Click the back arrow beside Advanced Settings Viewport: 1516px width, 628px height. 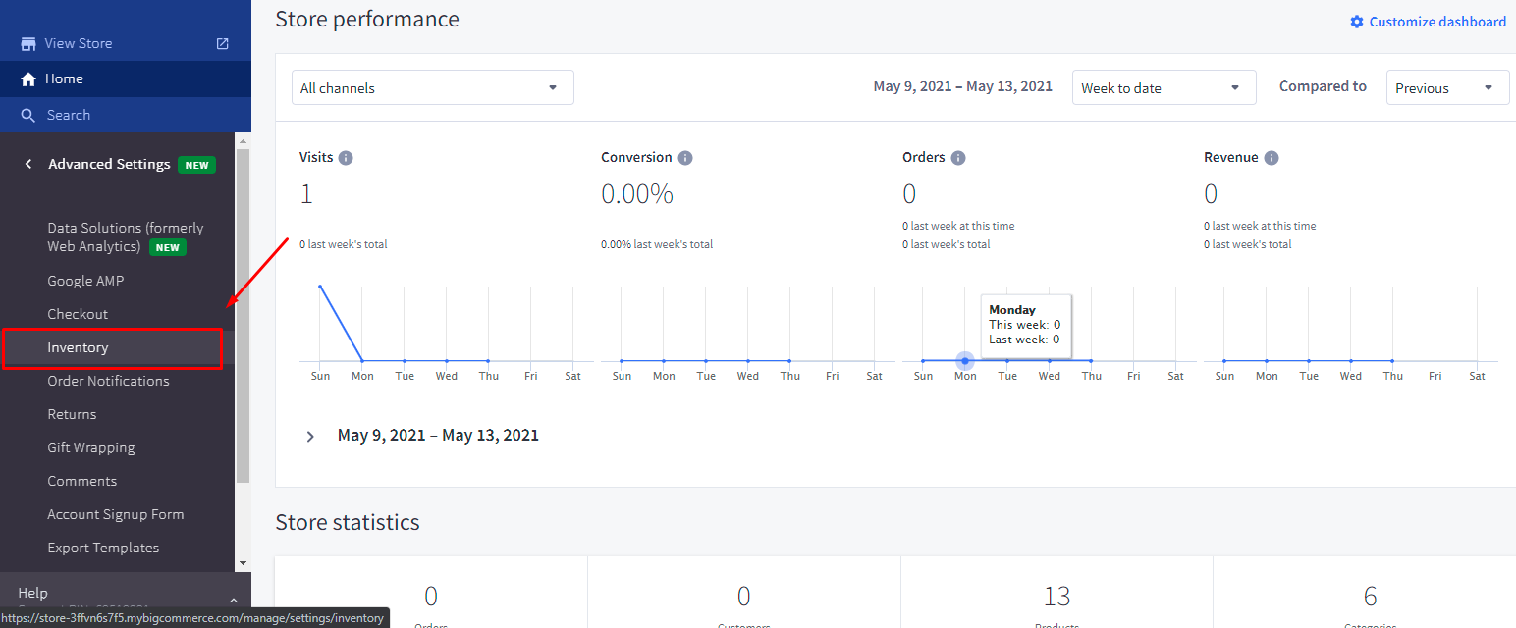point(28,164)
